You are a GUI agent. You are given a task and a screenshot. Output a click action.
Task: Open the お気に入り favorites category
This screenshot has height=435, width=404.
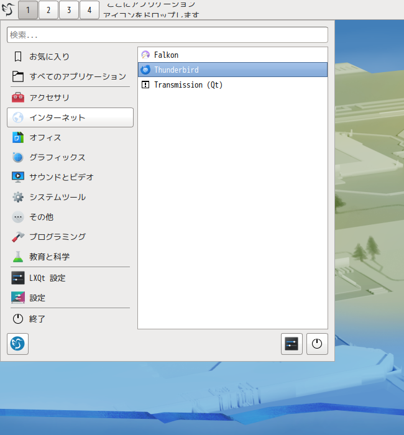[x=70, y=57]
